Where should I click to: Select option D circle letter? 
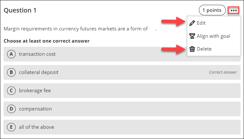click(x=11, y=109)
